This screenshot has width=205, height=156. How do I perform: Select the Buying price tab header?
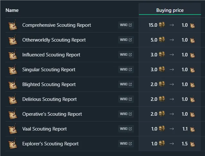pyautogui.click(x=170, y=10)
